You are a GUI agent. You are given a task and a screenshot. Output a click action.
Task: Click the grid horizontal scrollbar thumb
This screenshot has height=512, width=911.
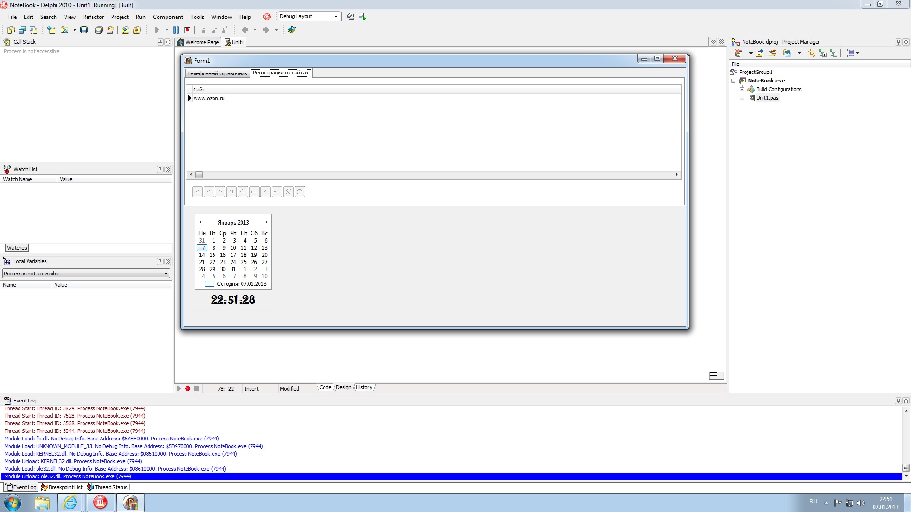click(x=199, y=175)
